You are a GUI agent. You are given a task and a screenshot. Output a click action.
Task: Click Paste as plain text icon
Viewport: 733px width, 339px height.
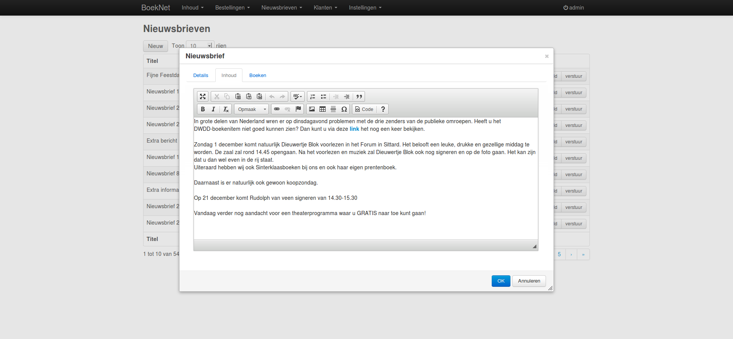tap(249, 96)
